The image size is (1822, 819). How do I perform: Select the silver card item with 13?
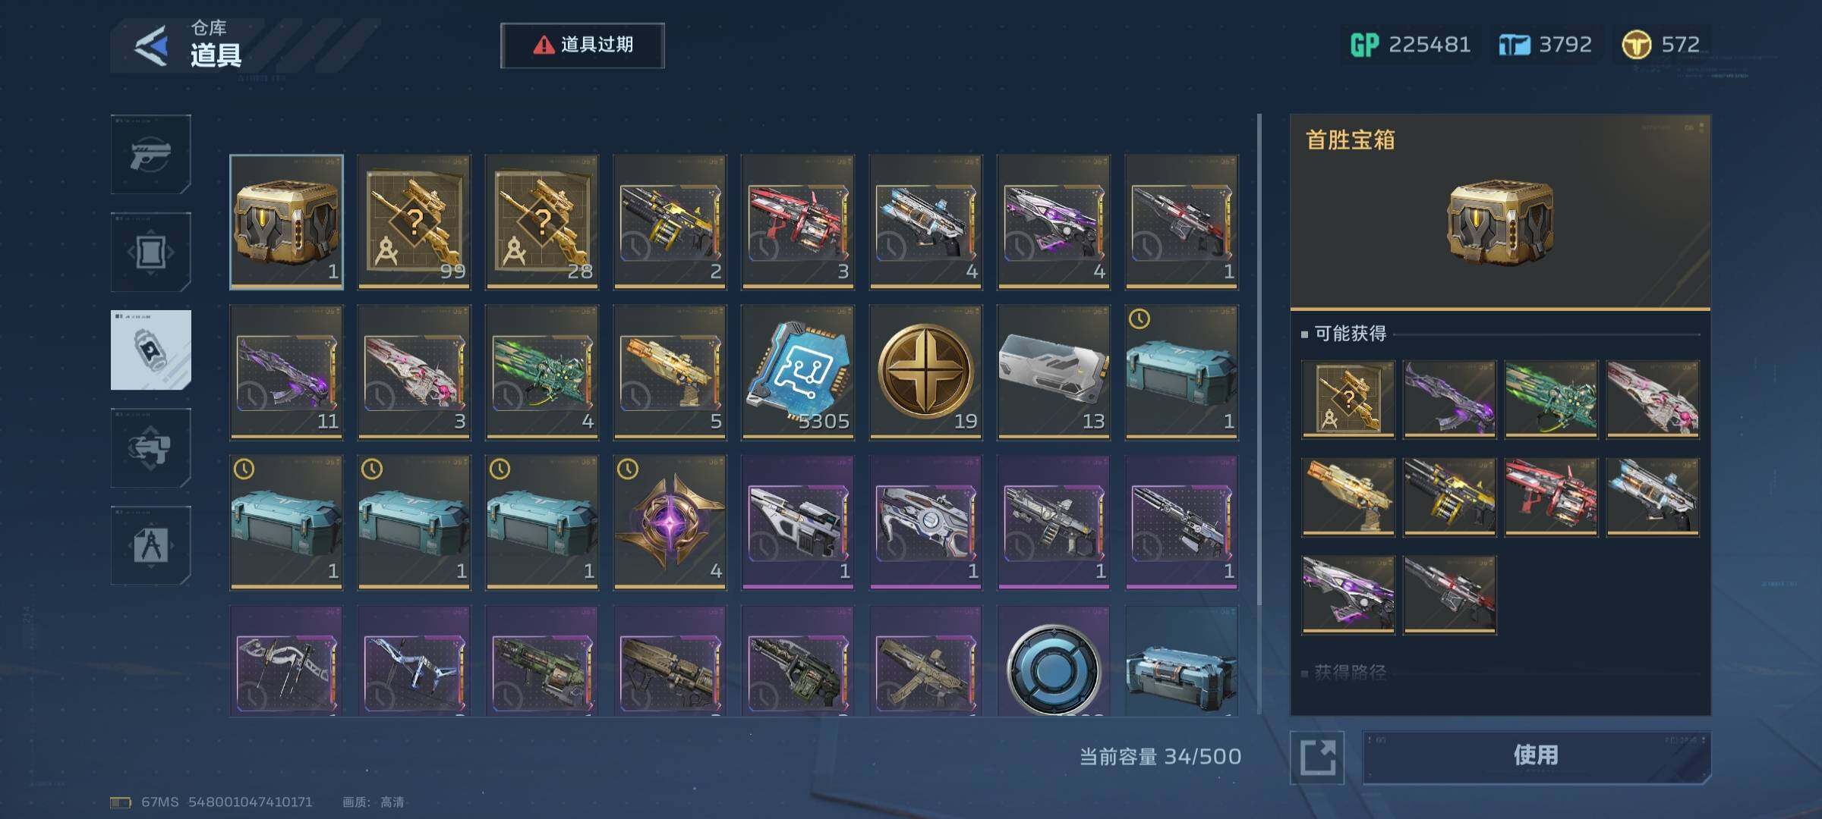pos(1054,372)
